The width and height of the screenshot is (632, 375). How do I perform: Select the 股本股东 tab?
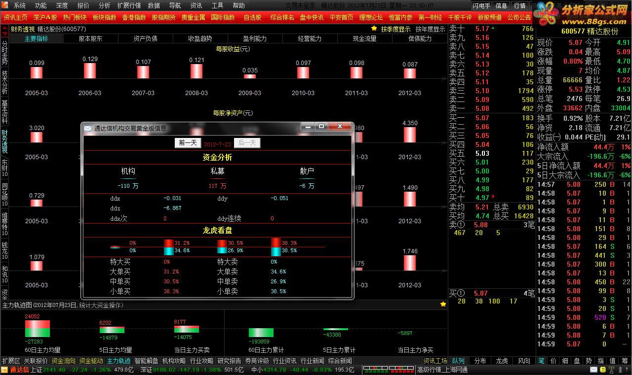[x=91, y=38]
